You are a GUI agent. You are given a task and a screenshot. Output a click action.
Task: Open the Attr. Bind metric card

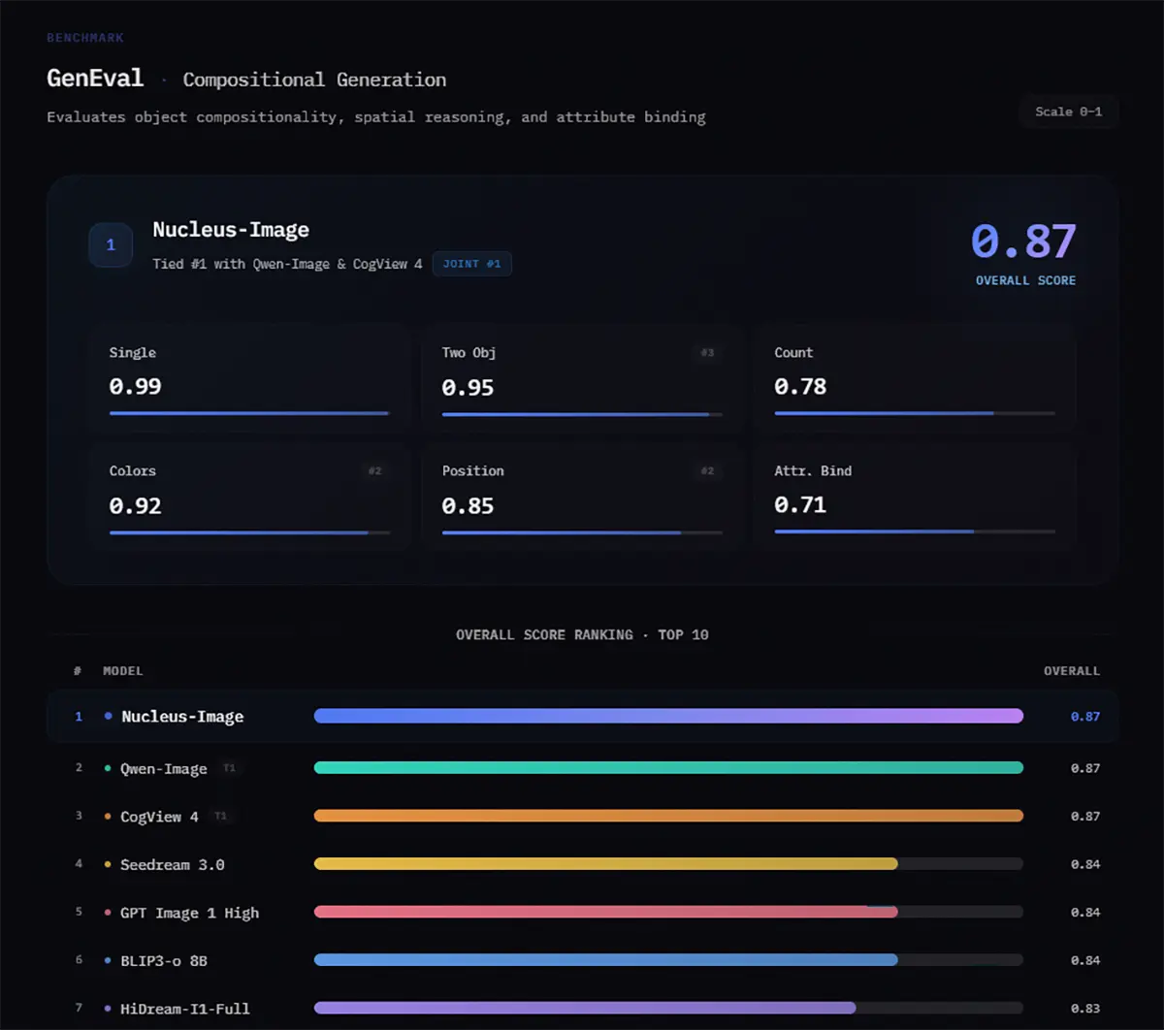click(x=914, y=497)
